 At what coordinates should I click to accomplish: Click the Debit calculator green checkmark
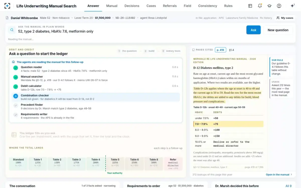16,86
